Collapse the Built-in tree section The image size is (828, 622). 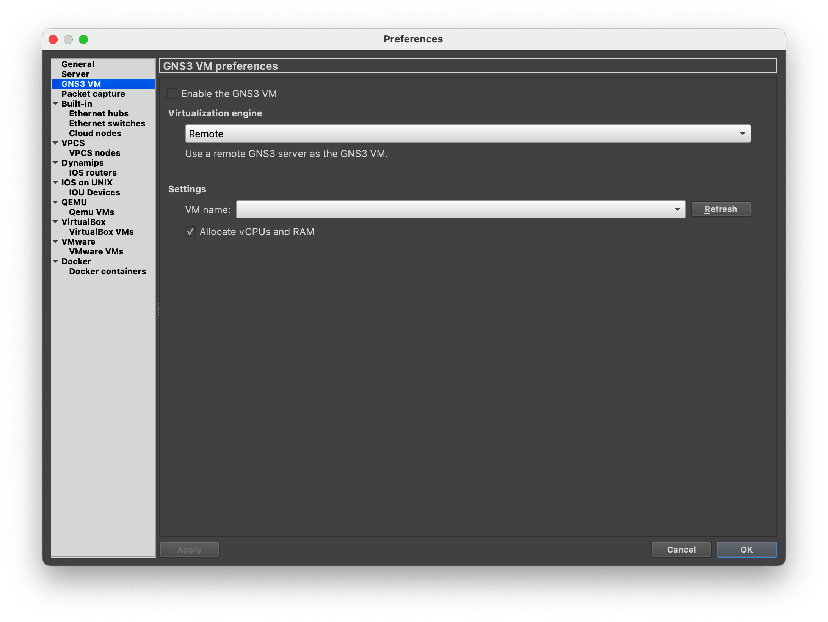56,104
